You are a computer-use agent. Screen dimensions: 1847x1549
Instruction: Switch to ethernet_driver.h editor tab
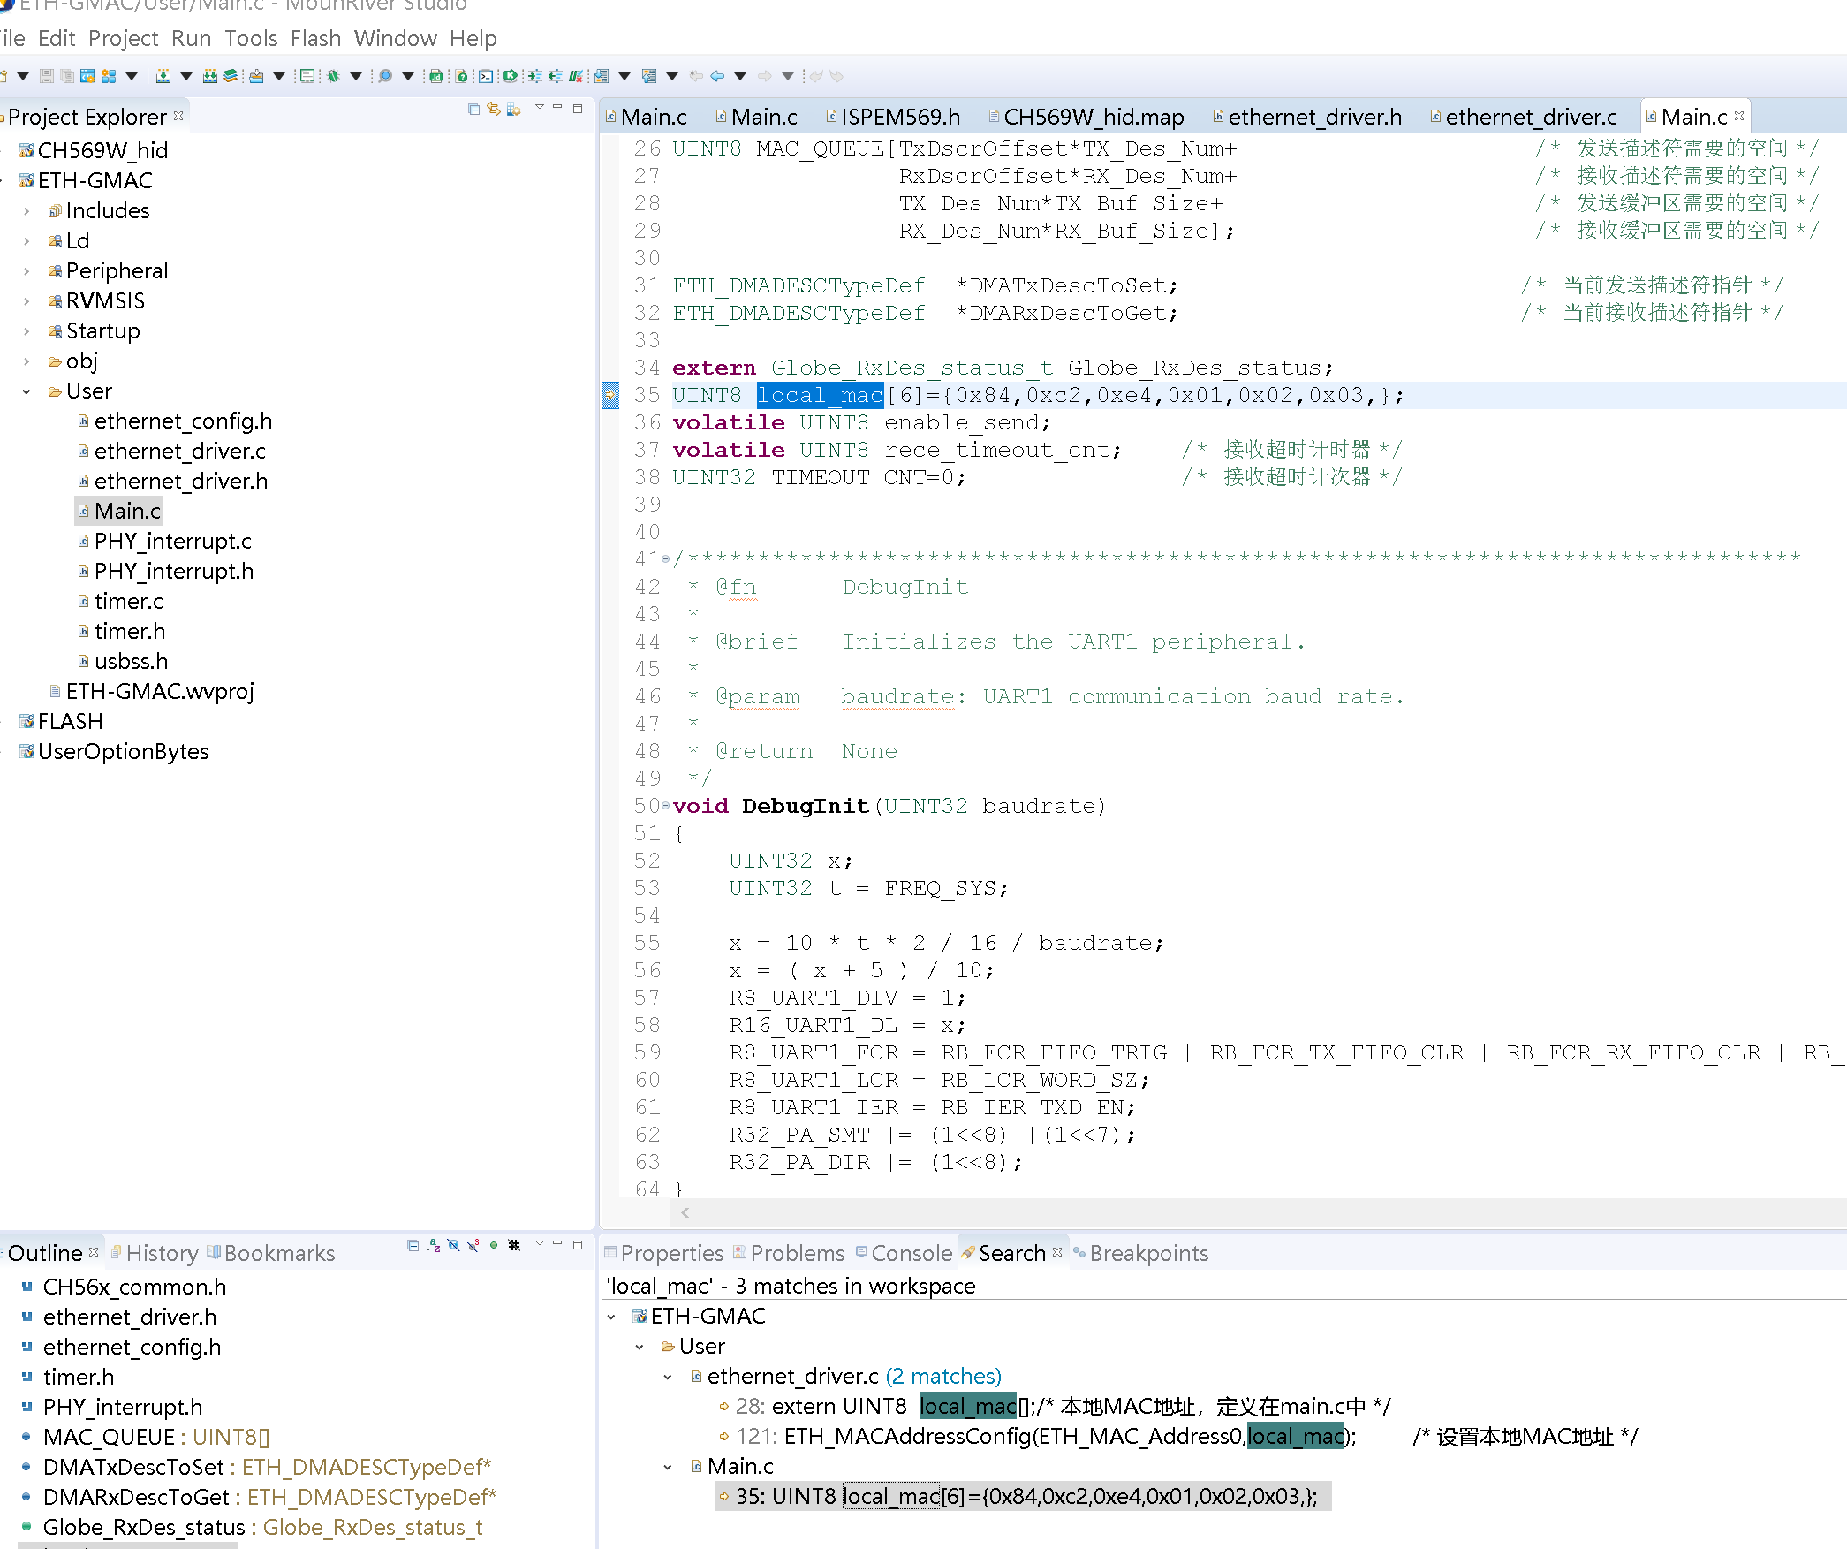point(1307,117)
